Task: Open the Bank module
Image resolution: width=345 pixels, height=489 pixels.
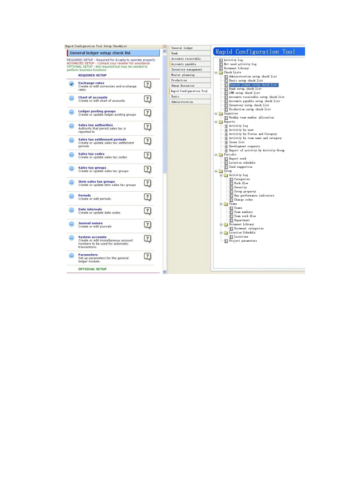Action: point(190,53)
